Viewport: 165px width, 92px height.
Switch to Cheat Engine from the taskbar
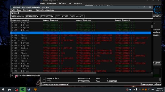tap(22, 89)
